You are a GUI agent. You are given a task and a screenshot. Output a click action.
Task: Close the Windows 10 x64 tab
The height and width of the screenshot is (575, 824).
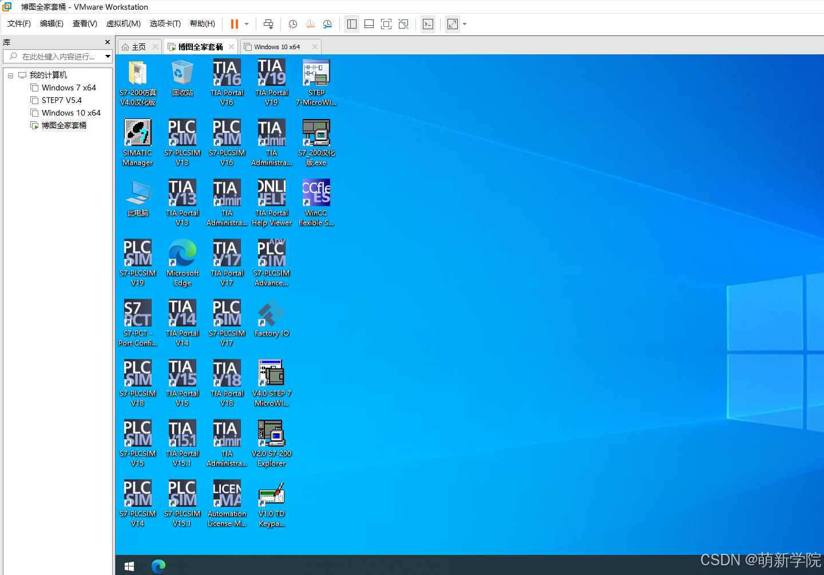315,47
